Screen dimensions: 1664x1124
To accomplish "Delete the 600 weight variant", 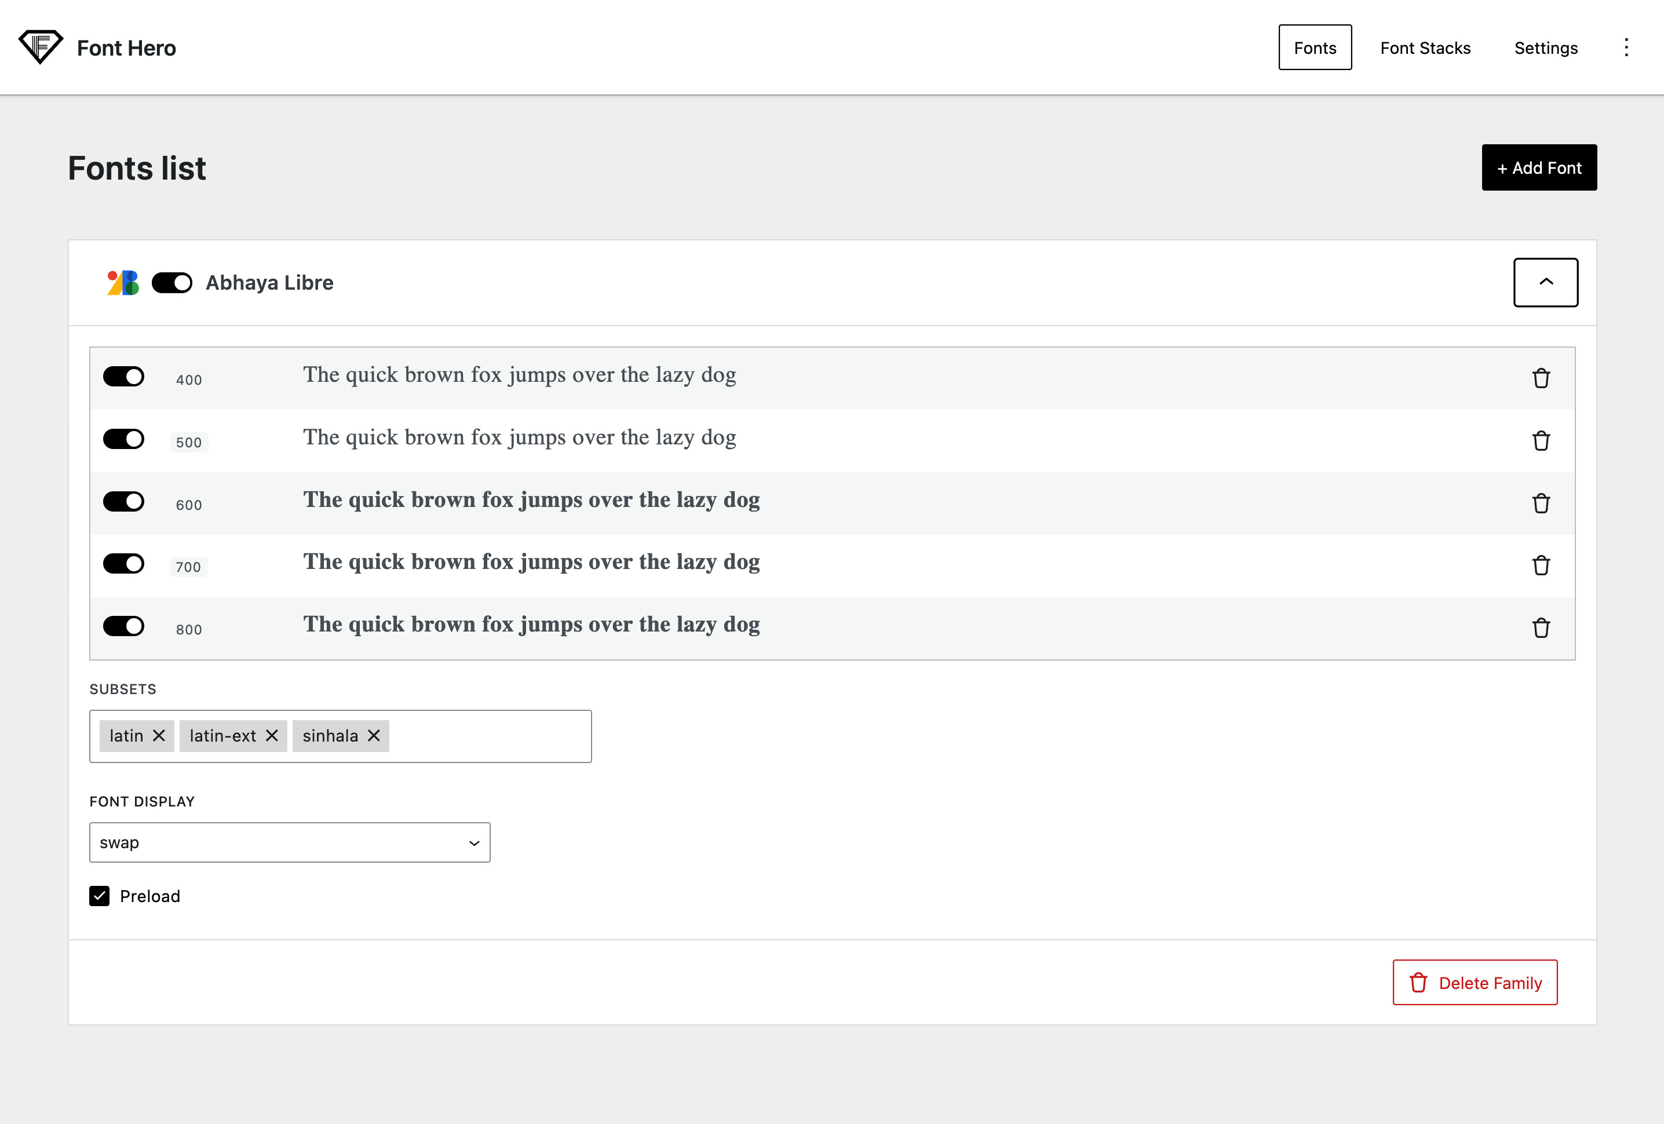I will [1541, 503].
